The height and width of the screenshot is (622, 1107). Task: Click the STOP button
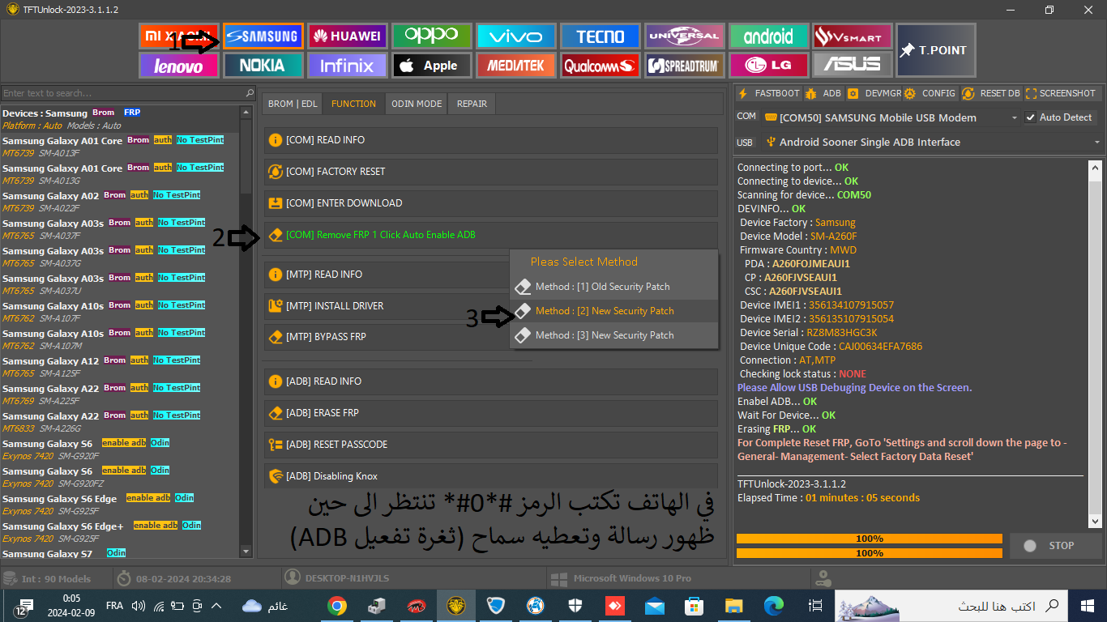point(1055,546)
